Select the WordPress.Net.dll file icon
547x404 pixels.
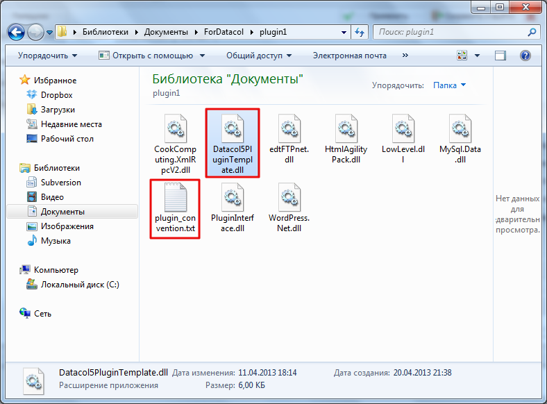click(289, 197)
